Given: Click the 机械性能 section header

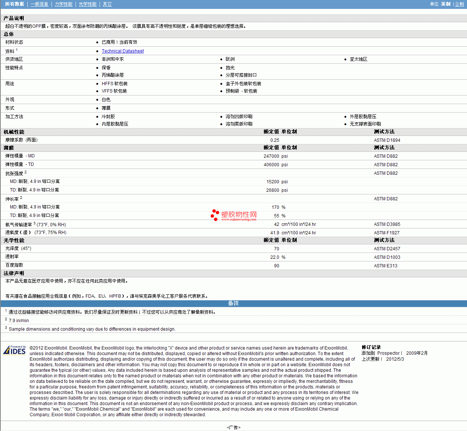Looking at the screenshot, I should point(14,132).
